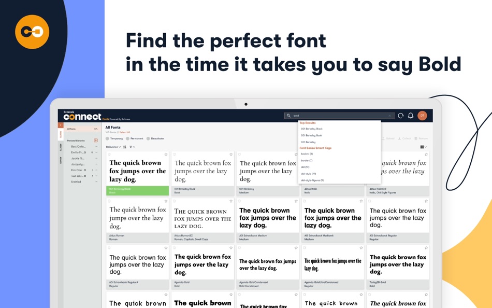Star the AG Schoolbook MediumA card
This screenshot has width=492, height=308.
pos(361,201)
